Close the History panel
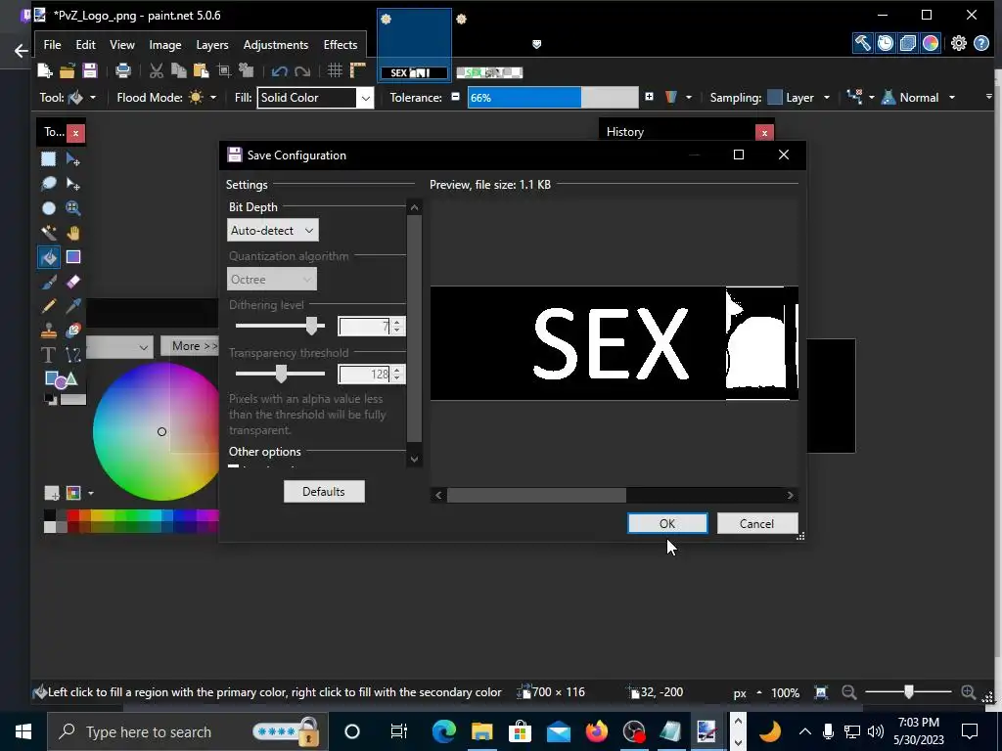This screenshot has height=751, width=1002. (764, 133)
